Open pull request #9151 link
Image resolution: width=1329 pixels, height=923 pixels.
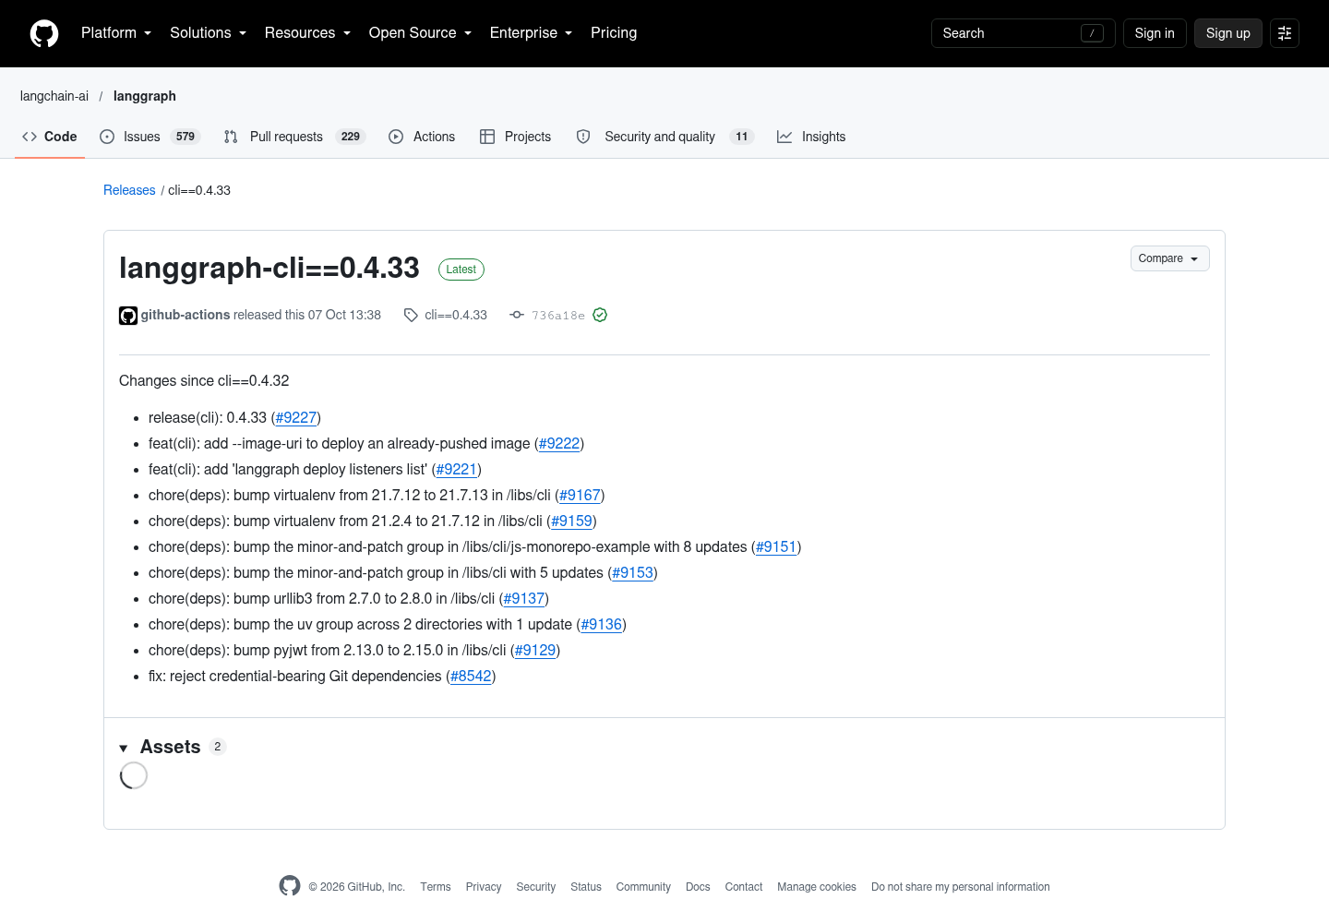(776, 547)
